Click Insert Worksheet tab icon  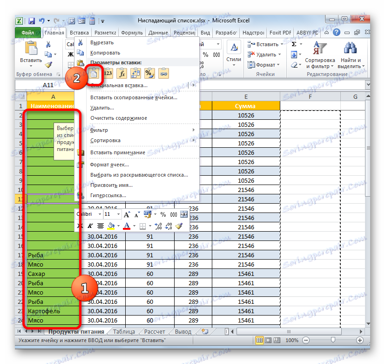205,331
